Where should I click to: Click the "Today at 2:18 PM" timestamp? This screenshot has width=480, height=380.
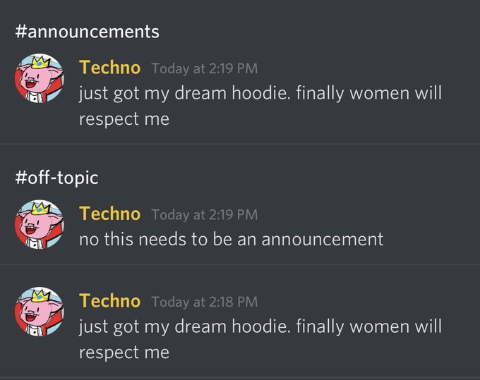205,302
